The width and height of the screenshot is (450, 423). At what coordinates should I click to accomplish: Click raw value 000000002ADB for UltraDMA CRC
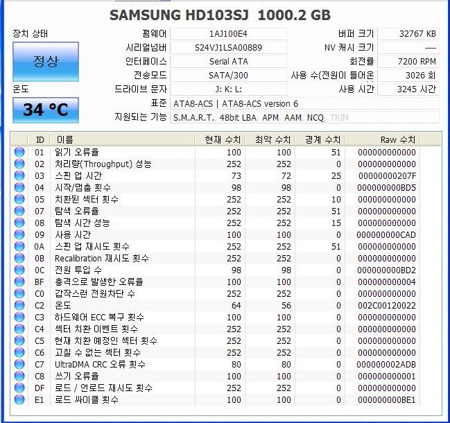[386, 365]
